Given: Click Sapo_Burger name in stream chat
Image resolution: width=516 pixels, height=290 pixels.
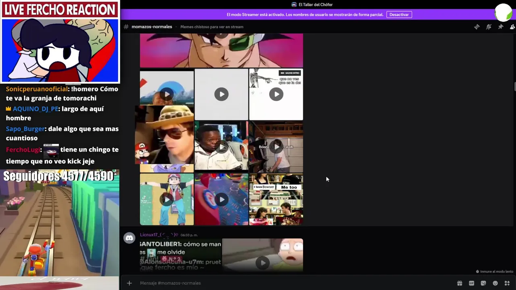Looking at the screenshot, I should click(x=25, y=129).
